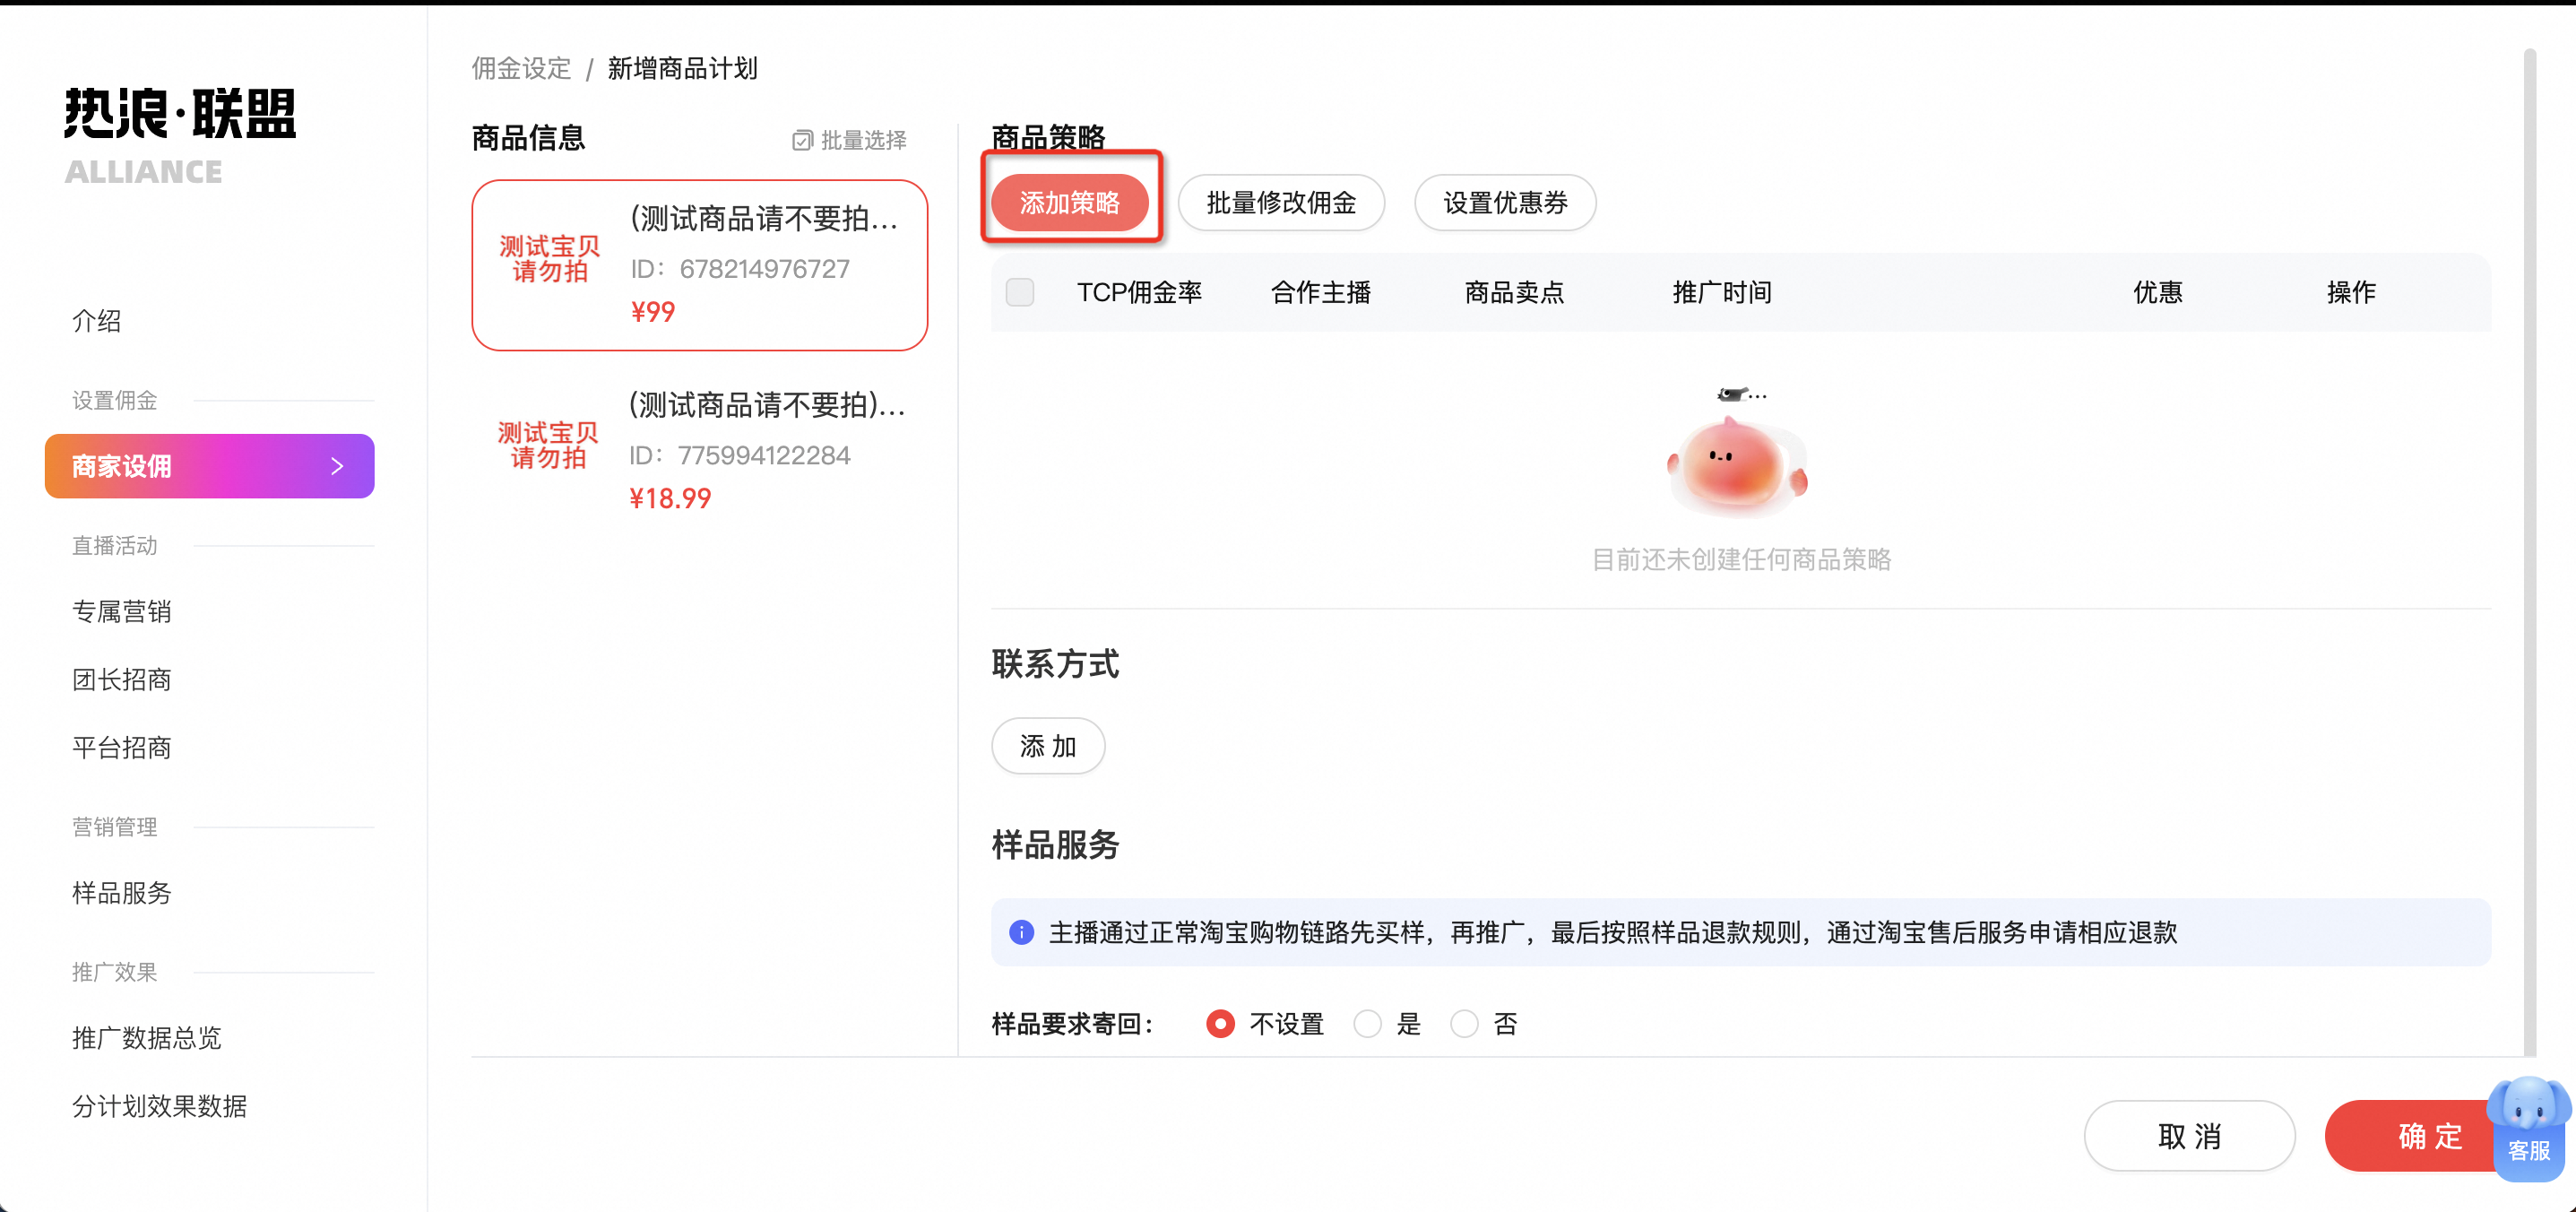The image size is (2576, 1212).
Task: Go to 专属营销 in sidebar
Action: tap(122, 611)
